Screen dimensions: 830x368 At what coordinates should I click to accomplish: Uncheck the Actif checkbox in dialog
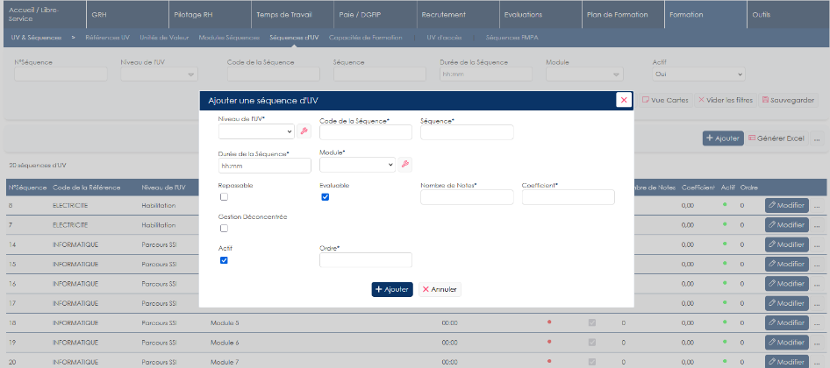(x=224, y=260)
